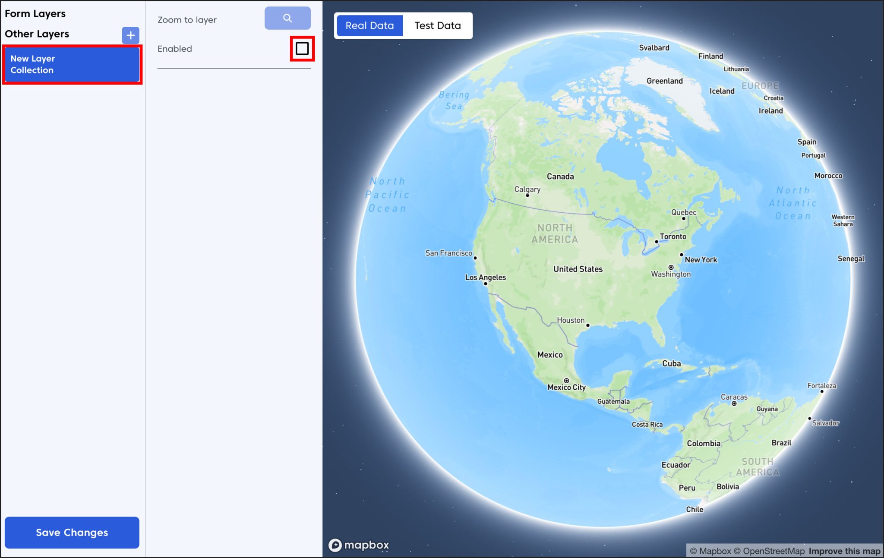Click the Enabled label text
The width and height of the screenshot is (884, 558).
pyautogui.click(x=174, y=49)
